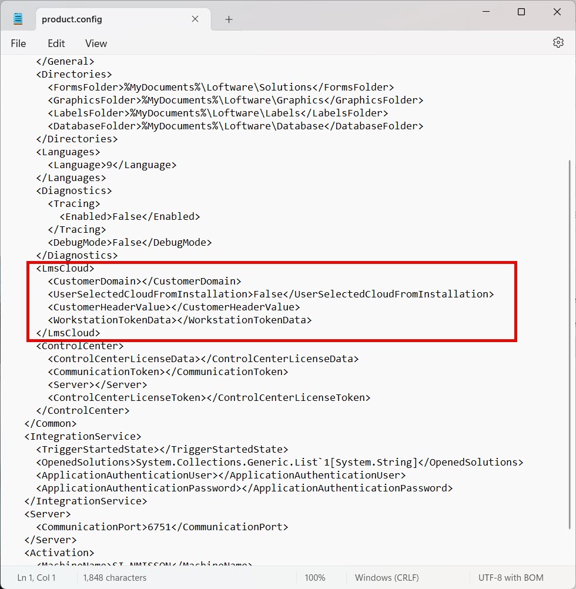Image resolution: width=576 pixels, height=589 pixels.
Task: Open a new tab with the plus button
Action: [x=229, y=19]
